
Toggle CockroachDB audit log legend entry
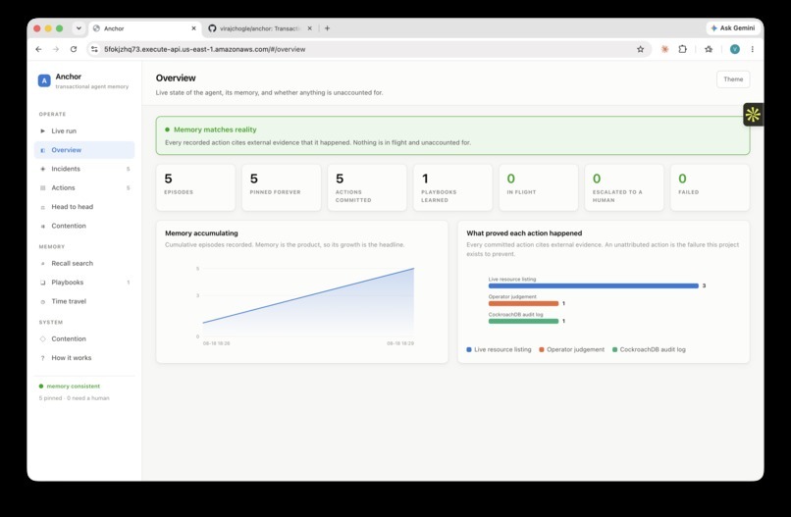tap(649, 349)
